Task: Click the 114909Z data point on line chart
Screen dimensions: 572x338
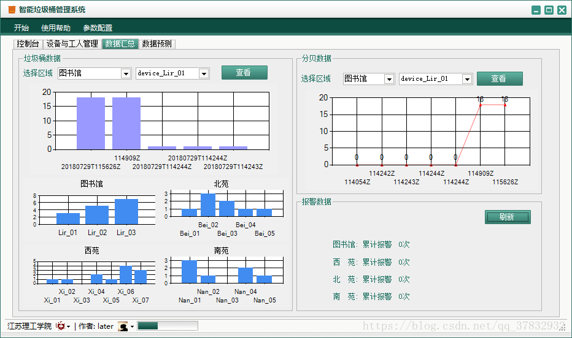Action: click(480, 105)
